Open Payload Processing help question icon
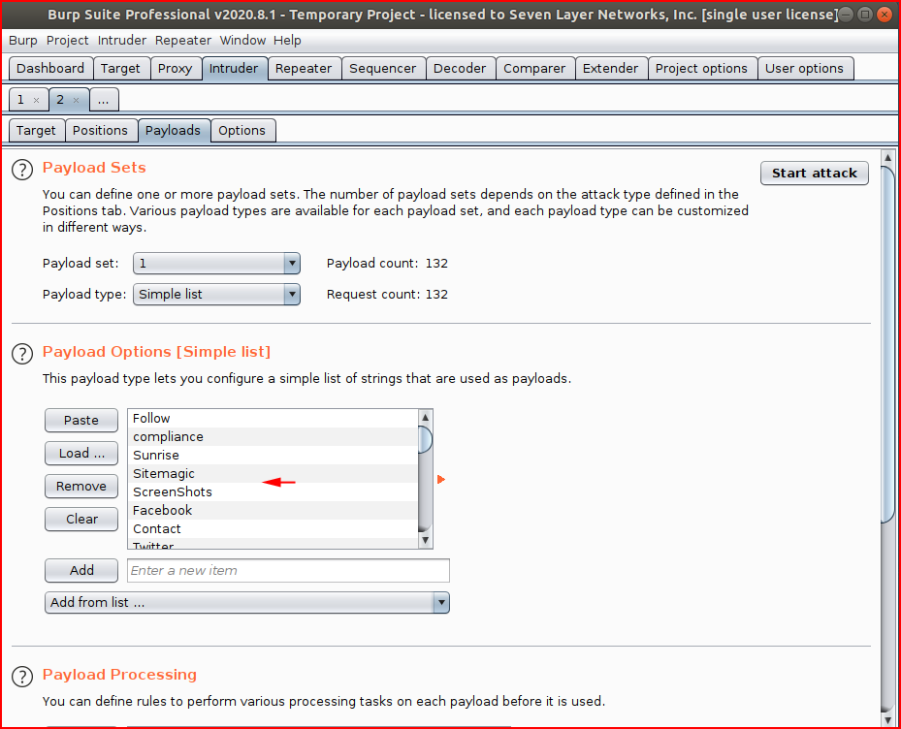The height and width of the screenshot is (729, 901). click(22, 677)
